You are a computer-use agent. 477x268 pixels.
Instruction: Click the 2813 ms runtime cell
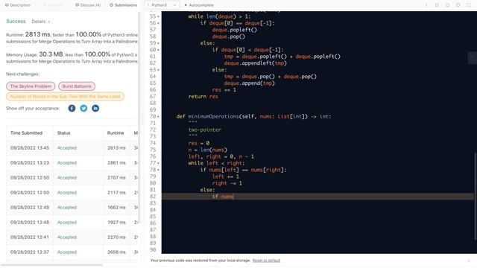(116, 148)
